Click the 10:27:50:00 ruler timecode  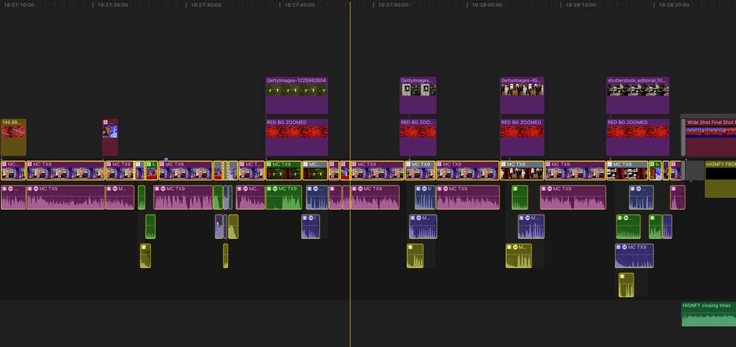pos(393,4)
